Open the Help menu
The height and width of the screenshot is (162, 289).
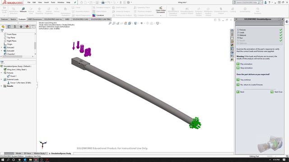coord(68,2)
